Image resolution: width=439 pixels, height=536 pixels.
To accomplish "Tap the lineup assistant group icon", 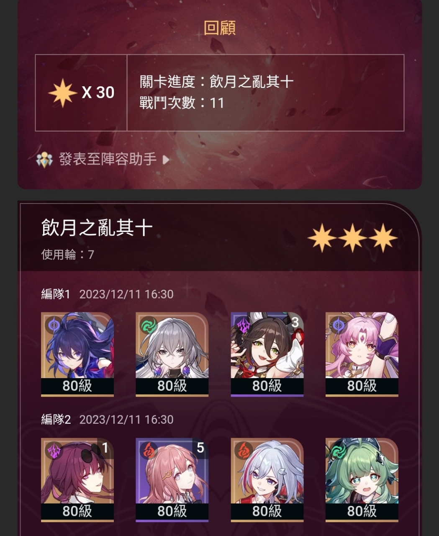I will (x=44, y=159).
